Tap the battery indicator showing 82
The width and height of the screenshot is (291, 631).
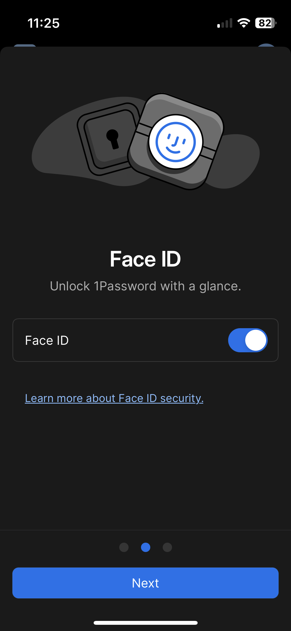tap(265, 23)
